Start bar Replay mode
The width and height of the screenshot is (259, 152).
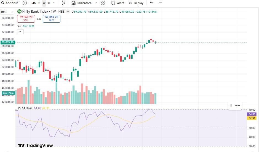(136, 3)
